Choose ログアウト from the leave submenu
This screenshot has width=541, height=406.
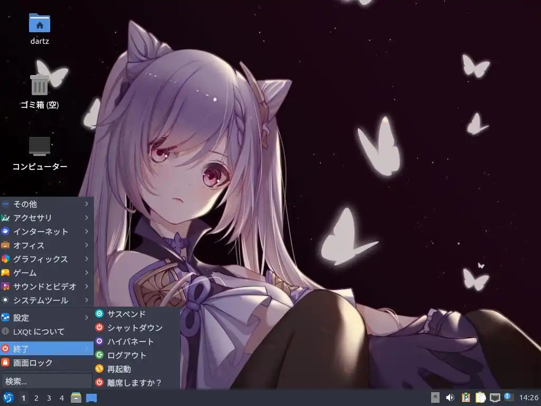[x=137, y=355]
